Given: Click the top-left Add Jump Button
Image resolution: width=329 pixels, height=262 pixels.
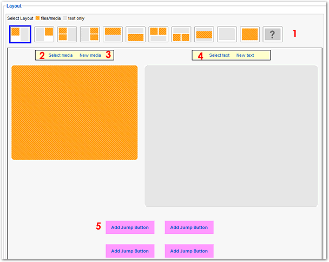Looking at the screenshot, I should pos(130,227).
